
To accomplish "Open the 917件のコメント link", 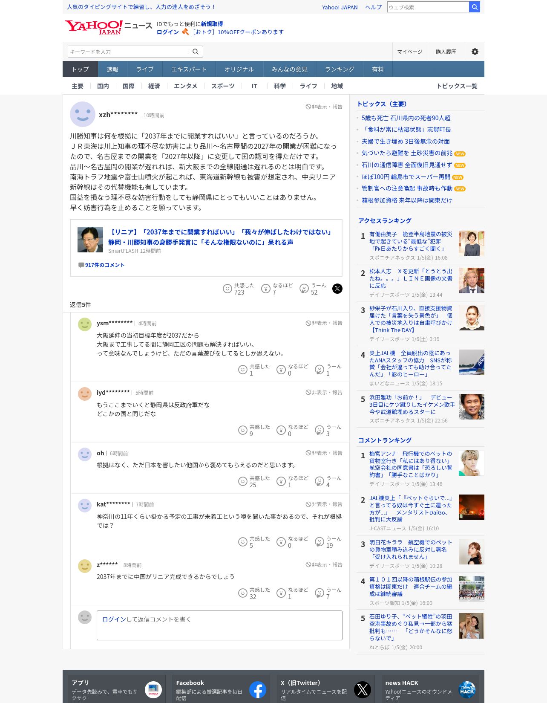I will point(105,265).
